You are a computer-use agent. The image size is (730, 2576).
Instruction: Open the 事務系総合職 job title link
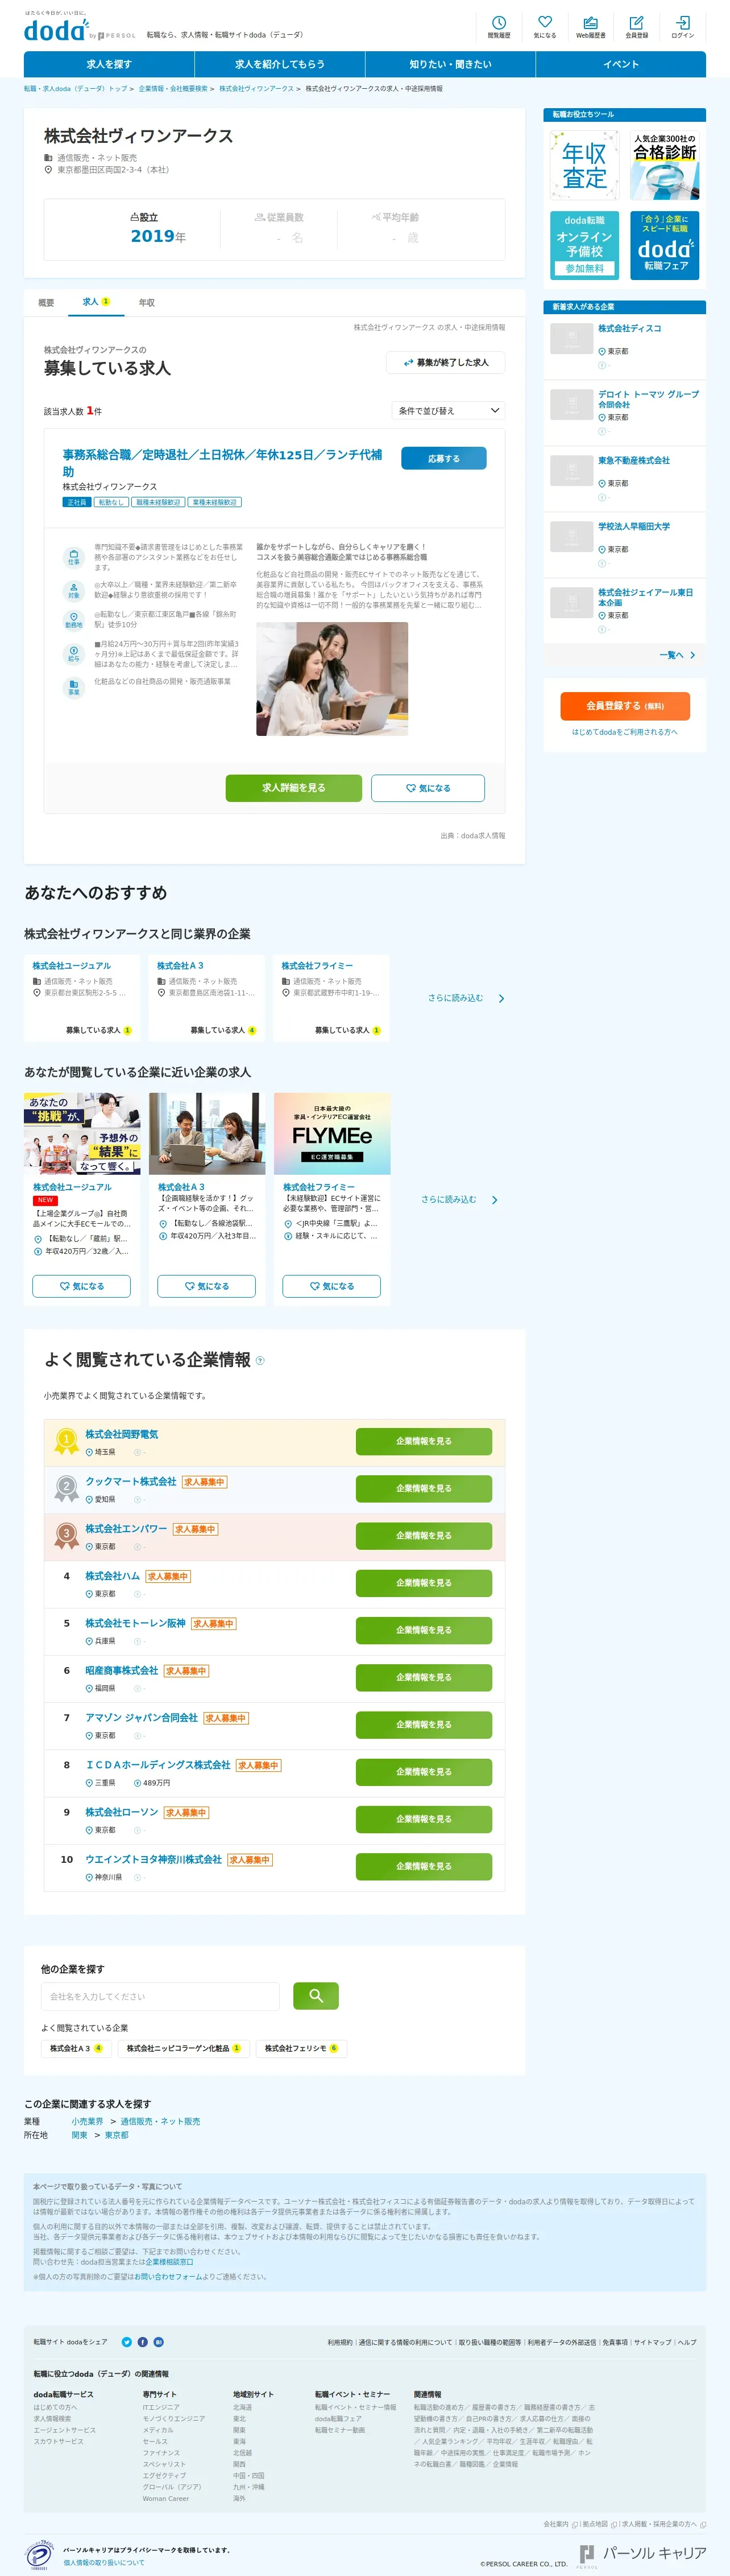click(x=223, y=462)
